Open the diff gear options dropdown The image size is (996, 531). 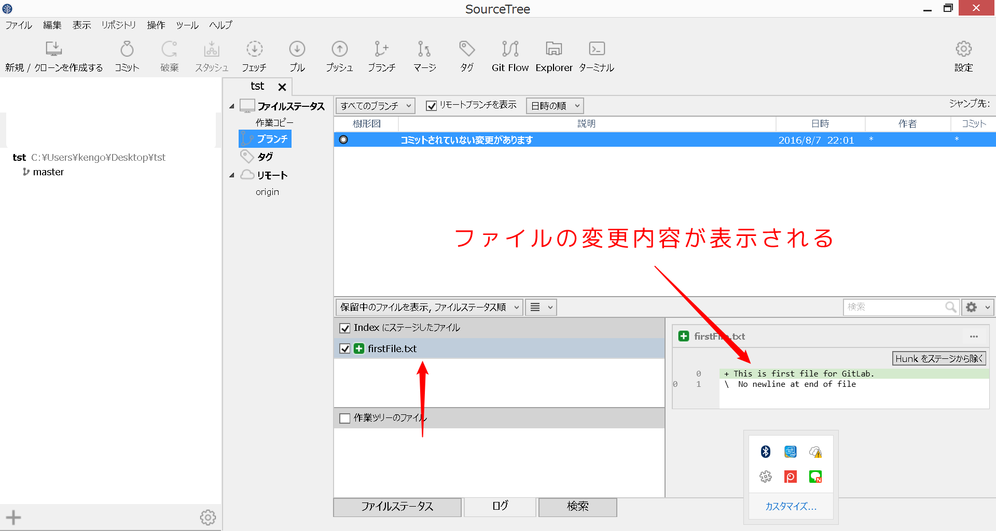coord(978,307)
